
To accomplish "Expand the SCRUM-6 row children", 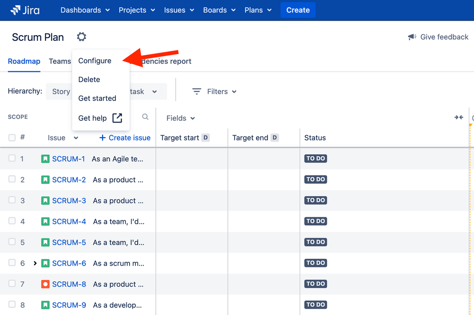I will 35,263.
